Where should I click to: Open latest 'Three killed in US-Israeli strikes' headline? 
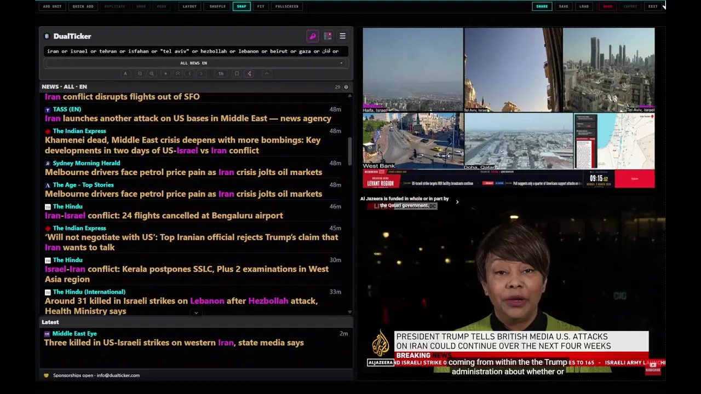(x=174, y=343)
